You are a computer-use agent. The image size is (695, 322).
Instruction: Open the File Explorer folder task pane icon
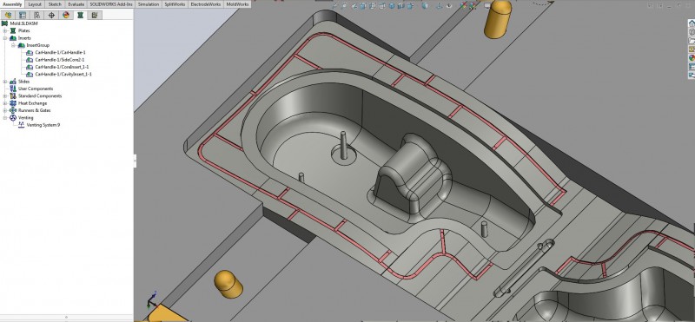(691, 41)
